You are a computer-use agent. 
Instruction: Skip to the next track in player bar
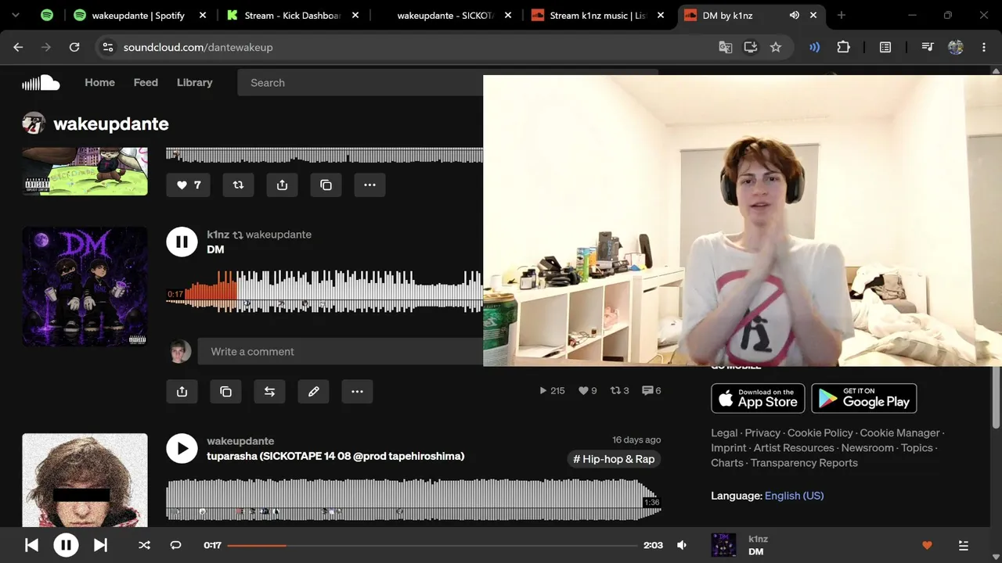pos(100,545)
